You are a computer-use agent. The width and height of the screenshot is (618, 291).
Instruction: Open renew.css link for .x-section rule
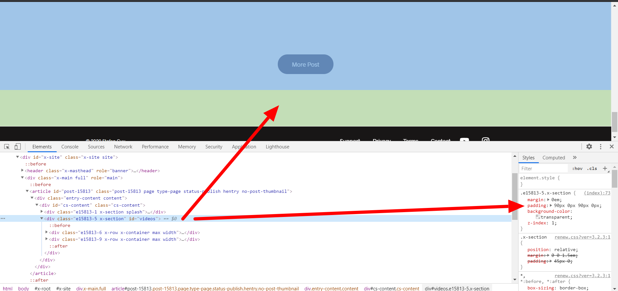[x=582, y=237]
